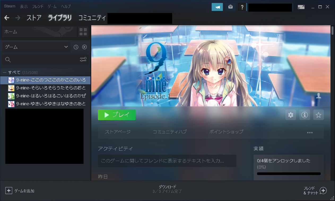Go forward with the right arrow
The width and height of the screenshot is (335, 201).
pyautogui.click(x=18, y=18)
